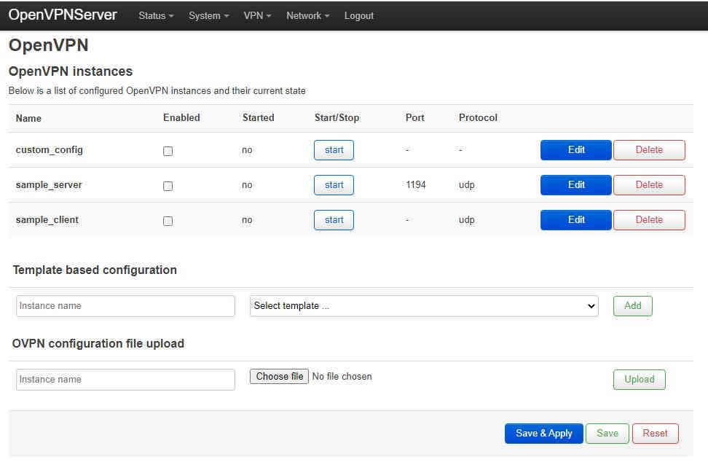Click udp protocol in sample_client row

[x=466, y=220]
